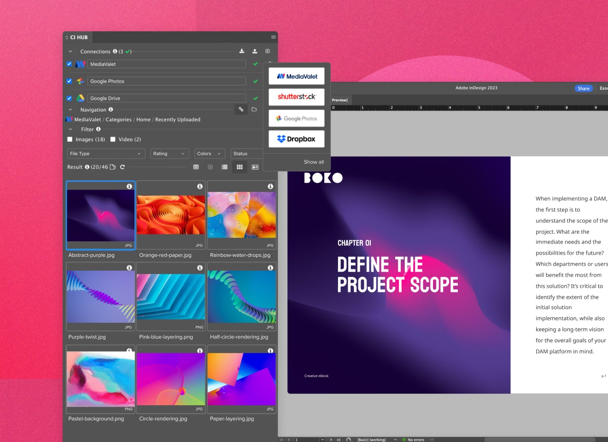Viewport: 608px width, 442px height.
Task: Go to Categories in breadcrumb
Action: coord(118,120)
